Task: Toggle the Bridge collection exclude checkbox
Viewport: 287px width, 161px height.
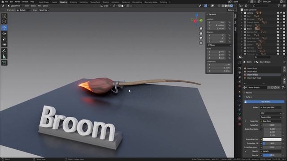Action: pos(278,26)
